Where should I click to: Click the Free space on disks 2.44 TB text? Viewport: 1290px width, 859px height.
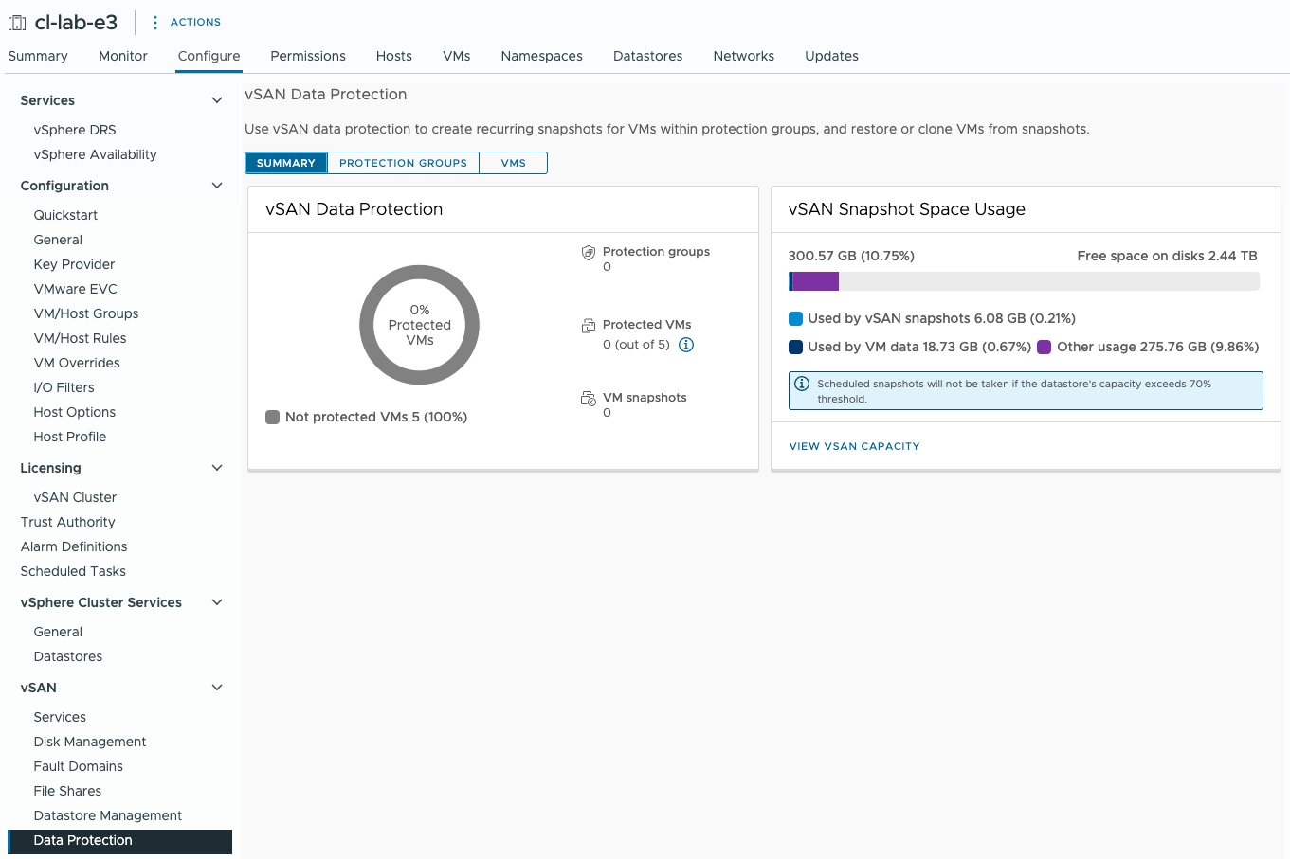pyautogui.click(x=1168, y=256)
